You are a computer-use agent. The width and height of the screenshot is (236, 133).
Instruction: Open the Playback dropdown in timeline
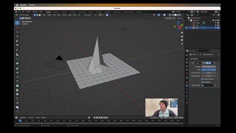pyautogui.click(x=24, y=117)
